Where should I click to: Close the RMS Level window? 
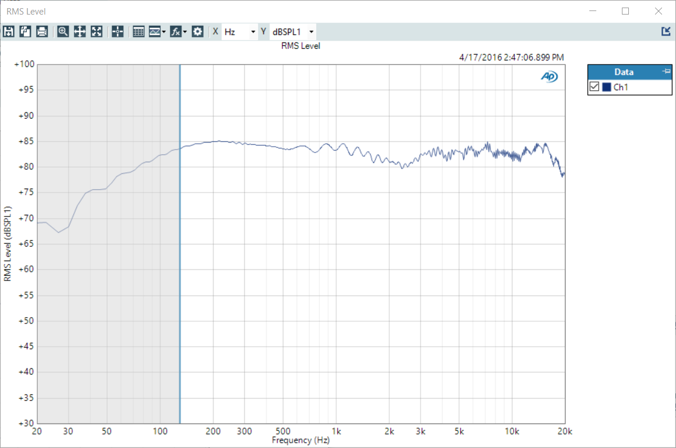pyautogui.click(x=659, y=11)
